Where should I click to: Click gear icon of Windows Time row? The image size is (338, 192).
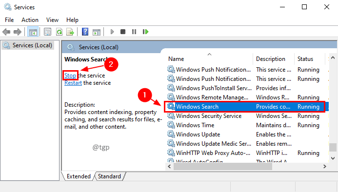click(x=171, y=125)
